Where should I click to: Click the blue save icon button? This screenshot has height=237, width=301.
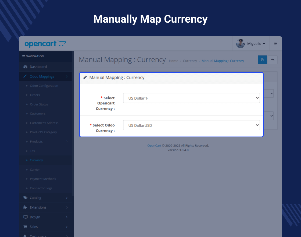(x=262, y=60)
